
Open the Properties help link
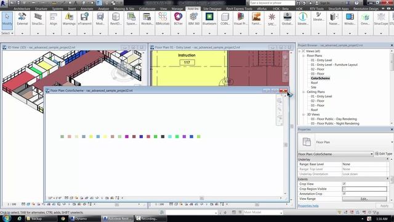point(308,205)
